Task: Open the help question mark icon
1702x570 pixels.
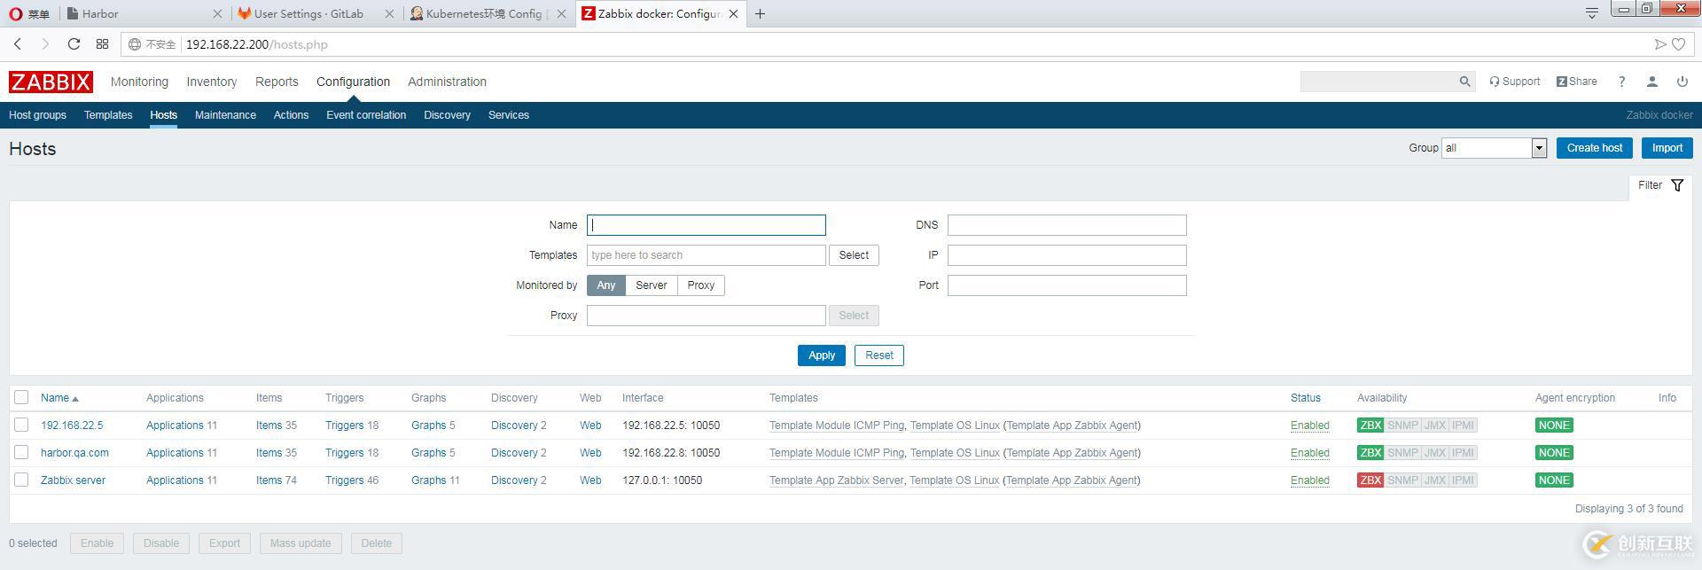Action: click(x=1621, y=82)
